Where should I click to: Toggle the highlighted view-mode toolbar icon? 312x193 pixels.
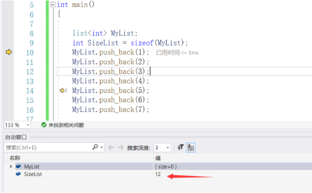point(191,147)
